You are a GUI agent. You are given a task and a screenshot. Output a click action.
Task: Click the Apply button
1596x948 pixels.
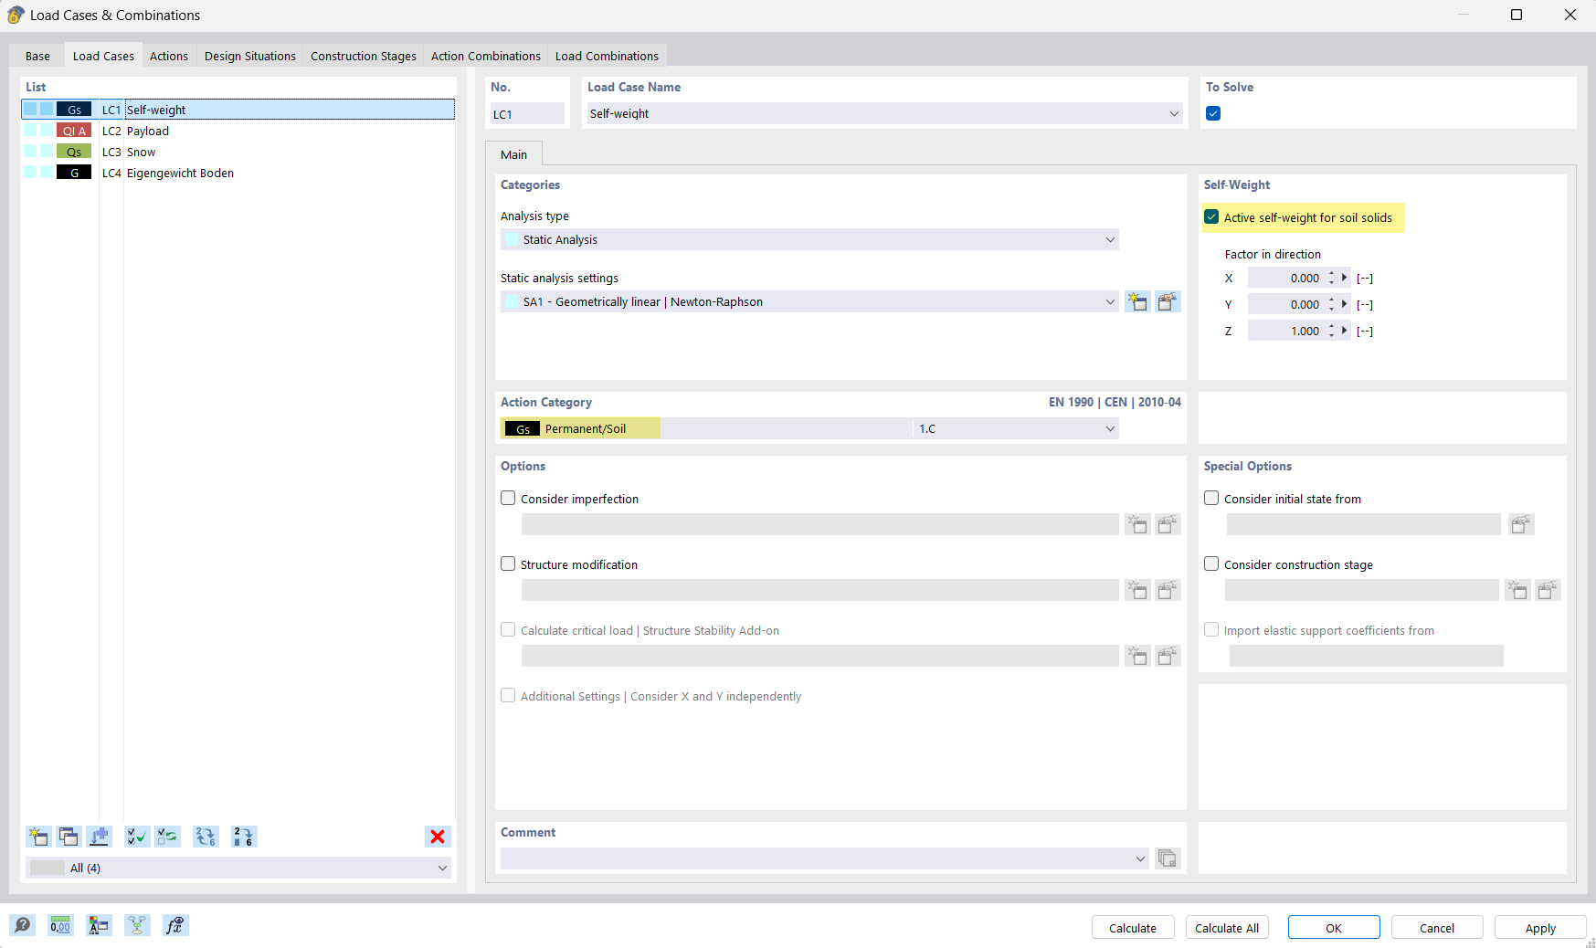tap(1540, 928)
